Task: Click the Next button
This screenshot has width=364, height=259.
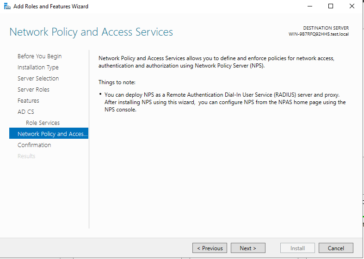Action: coord(248,248)
